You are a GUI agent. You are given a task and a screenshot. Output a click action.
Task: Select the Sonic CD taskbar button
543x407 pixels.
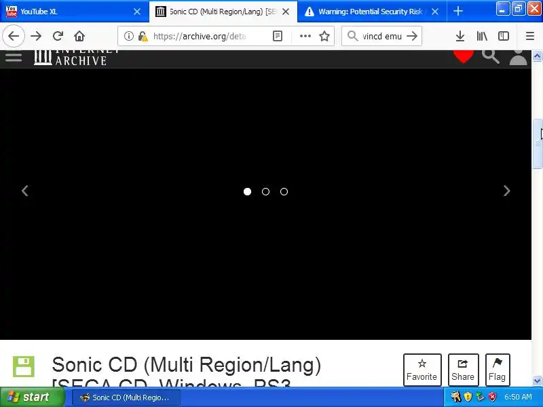pyautogui.click(x=126, y=398)
